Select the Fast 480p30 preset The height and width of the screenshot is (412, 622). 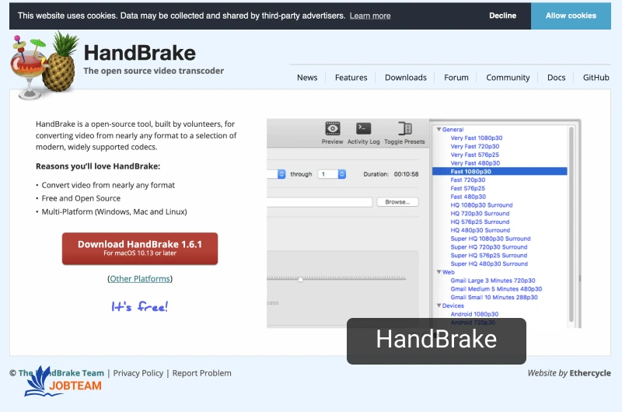point(468,197)
